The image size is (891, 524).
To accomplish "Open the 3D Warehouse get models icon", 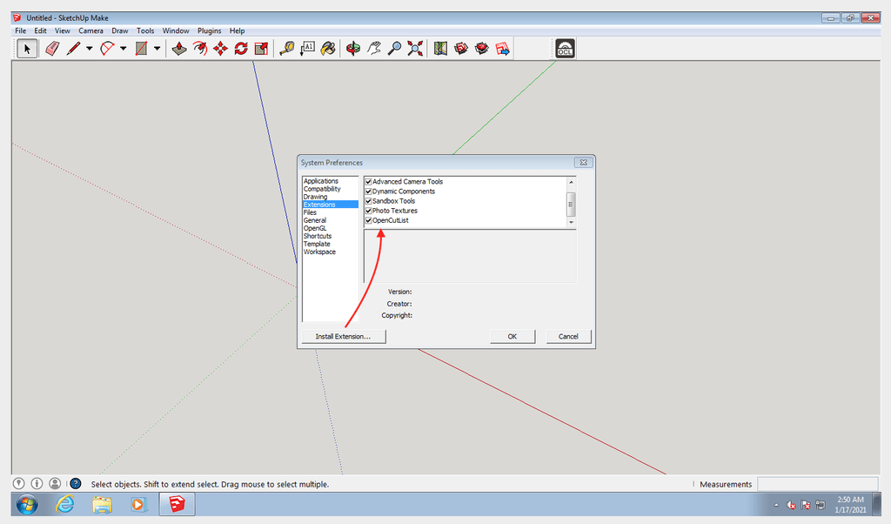I will 461,49.
